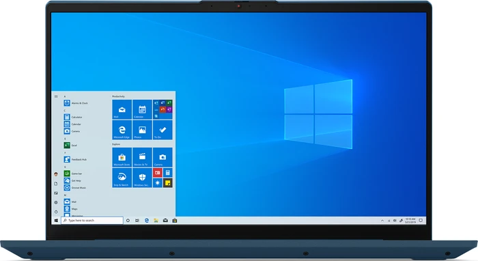
Task: Click the 'Explore' tile group header
Action: click(x=116, y=144)
